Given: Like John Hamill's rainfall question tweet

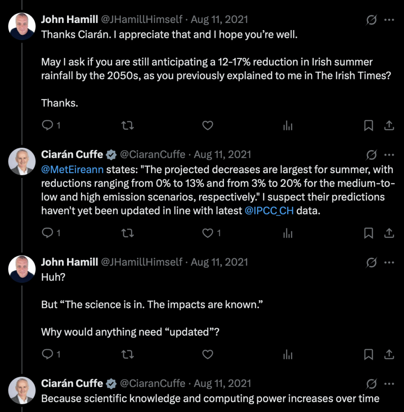Looking at the screenshot, I should (x=207, y=126).
